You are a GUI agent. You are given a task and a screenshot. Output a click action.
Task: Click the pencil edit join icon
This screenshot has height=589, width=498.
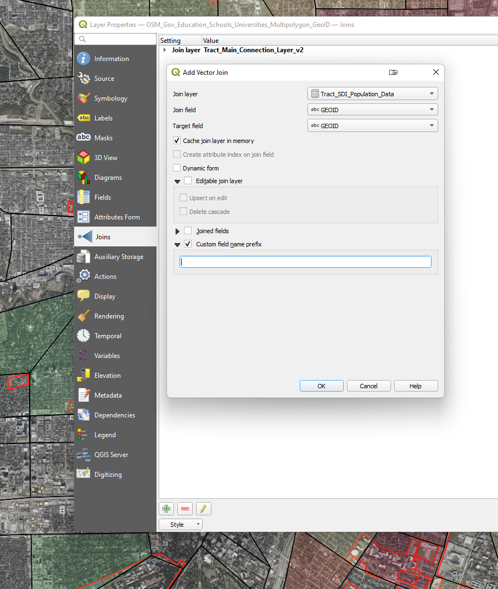point(204,509)
